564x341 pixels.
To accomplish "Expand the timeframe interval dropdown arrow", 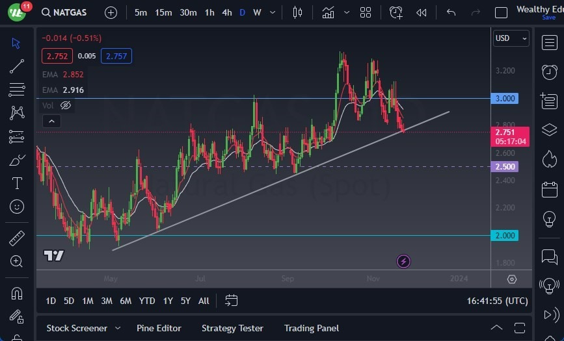I will point(272,12).
